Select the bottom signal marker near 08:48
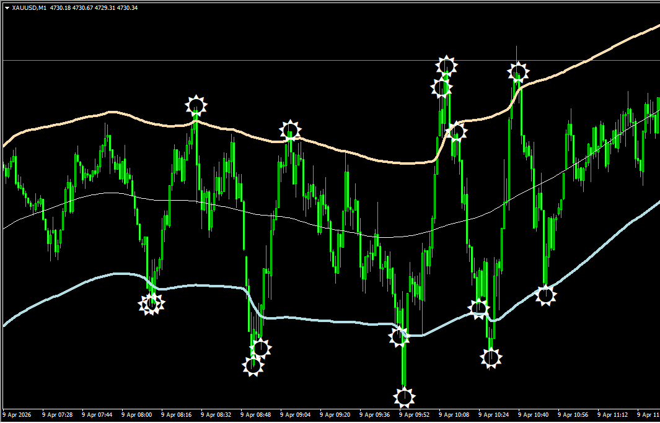Image resolution: width=660 pixels, height=423 pixels. coord(253,365)
